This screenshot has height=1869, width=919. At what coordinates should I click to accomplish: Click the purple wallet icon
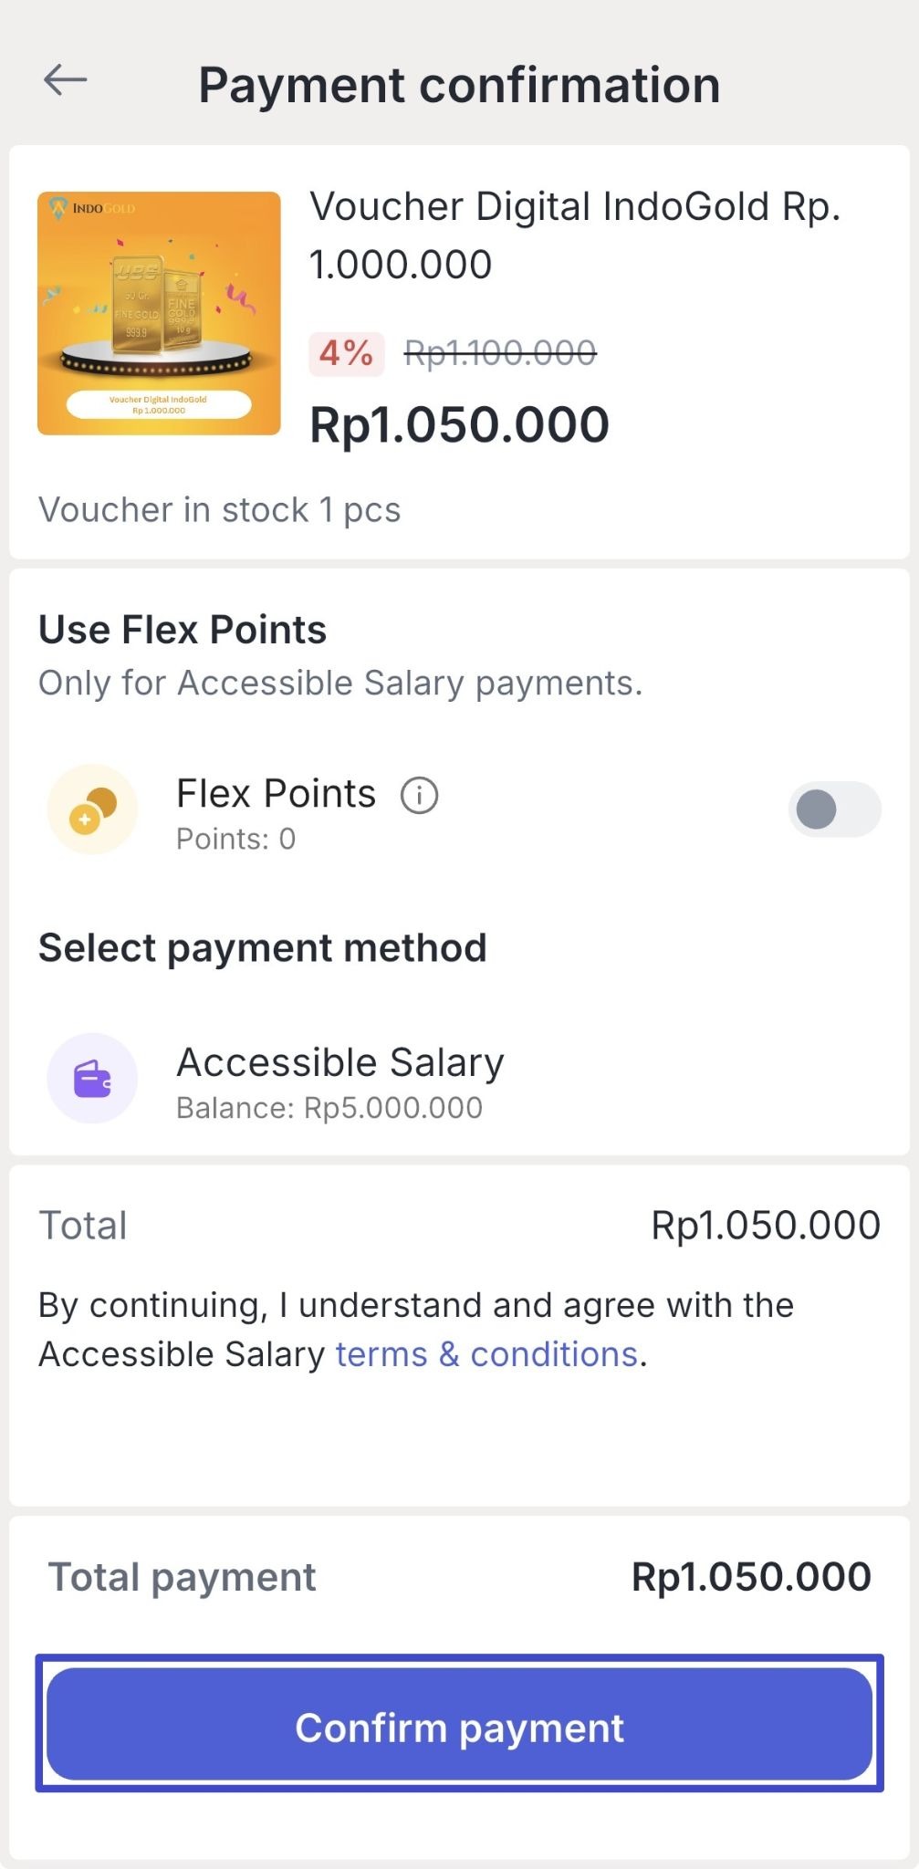92,1079
